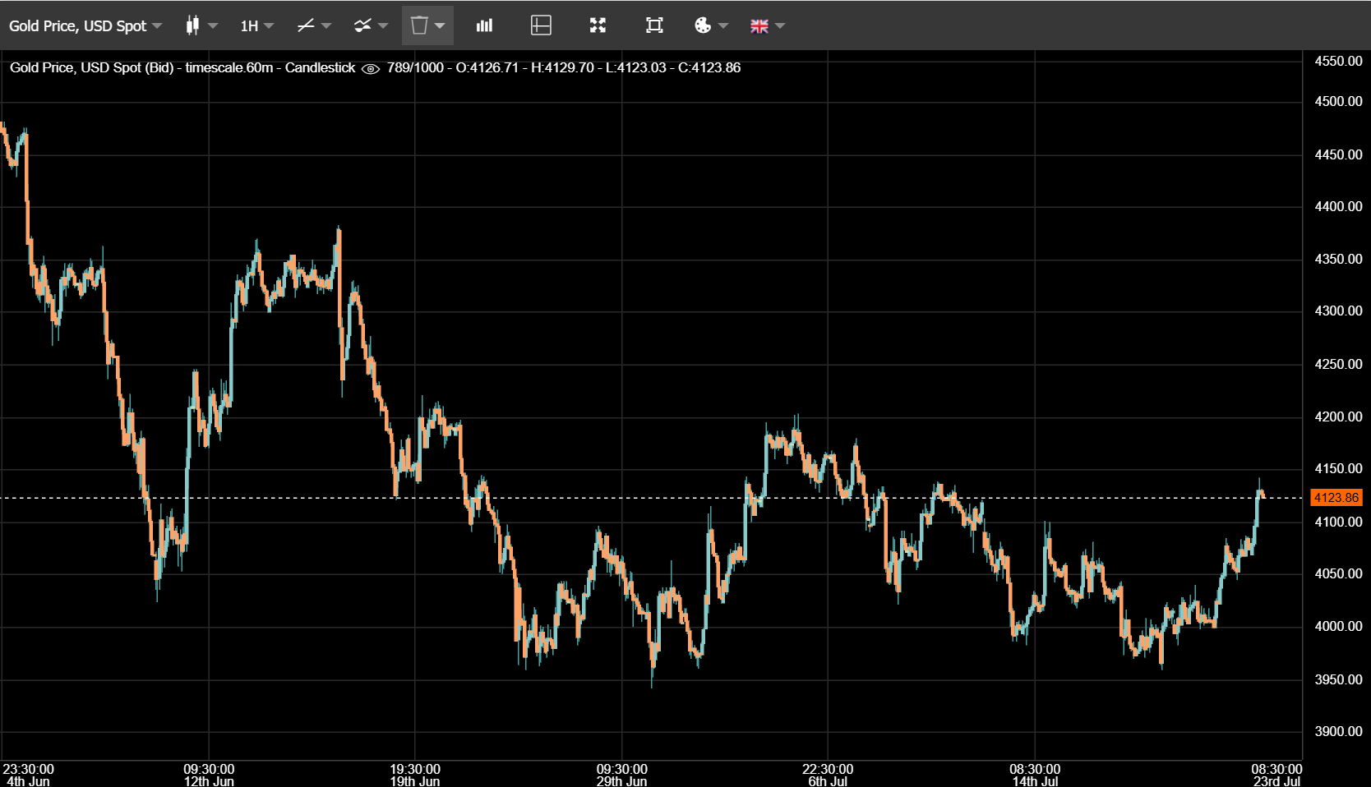Toggle the volume bars icon
Viewport: 1371px width, 787px height.
484,25
